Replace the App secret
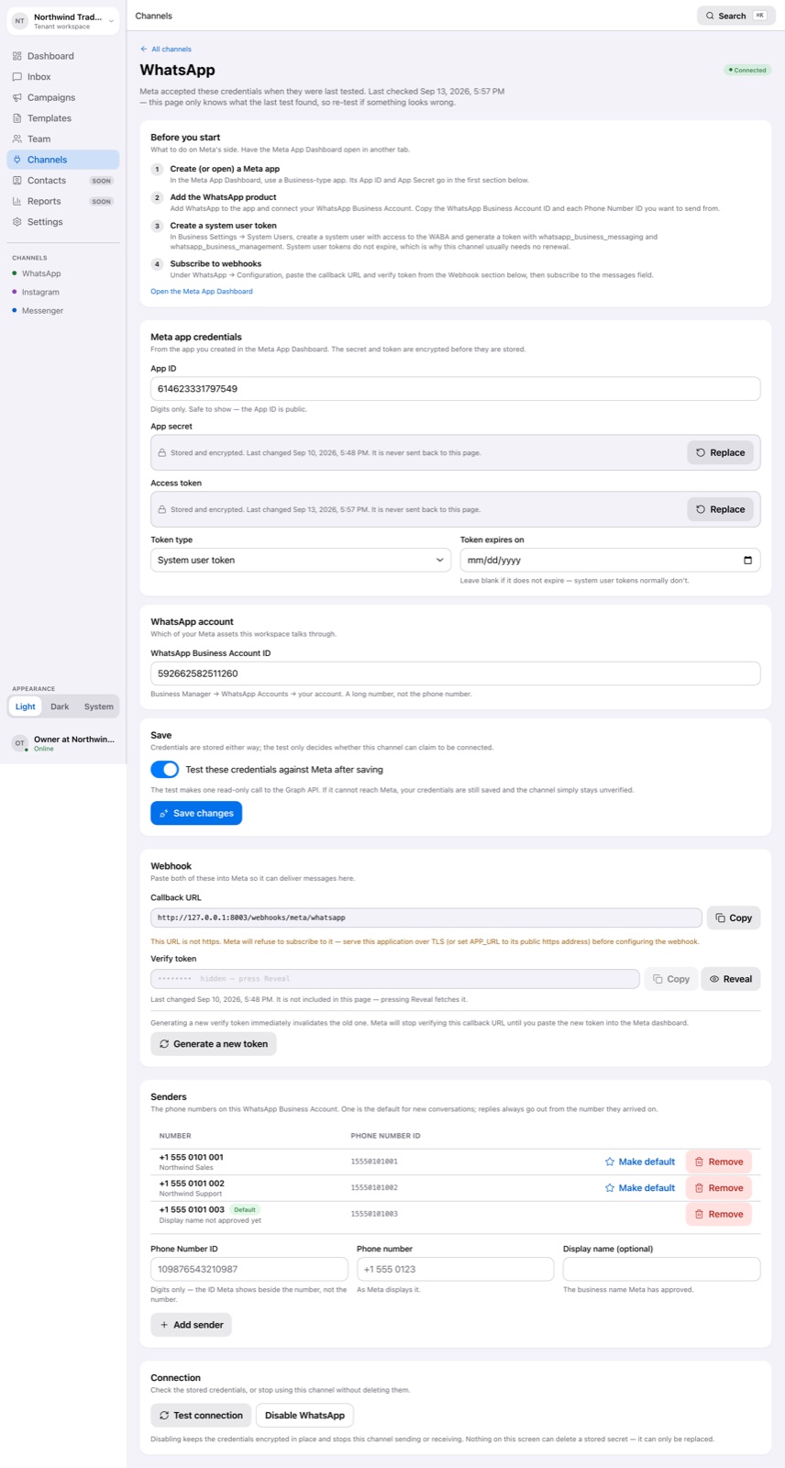This screenshot has width=785, height=1468. coord(720,452)
